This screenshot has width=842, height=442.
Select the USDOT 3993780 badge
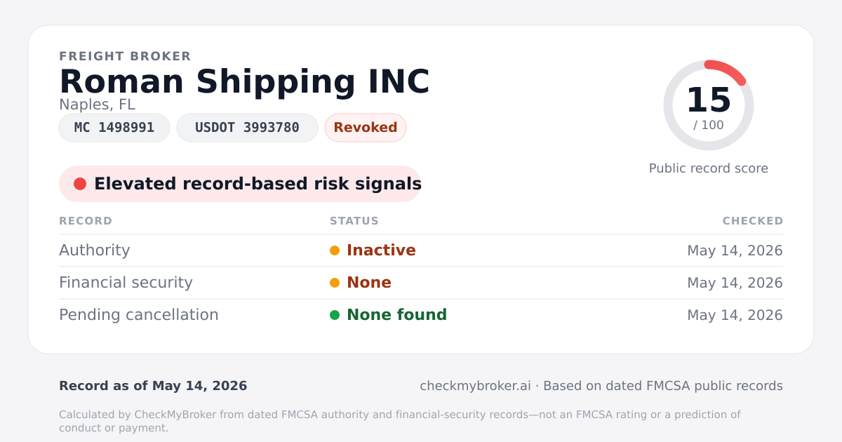[247, 128]
